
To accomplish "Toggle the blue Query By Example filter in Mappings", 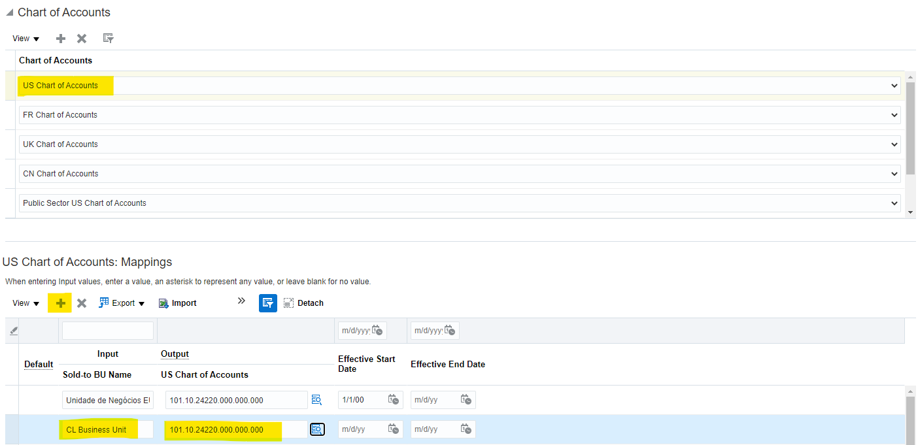I will click(267, 303).
